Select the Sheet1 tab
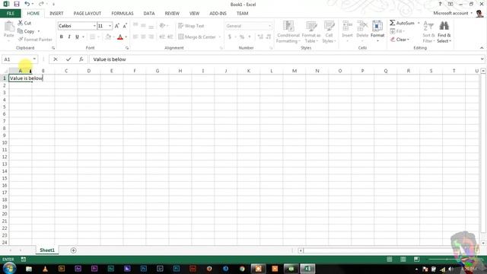487x274 pixels. 47,250
